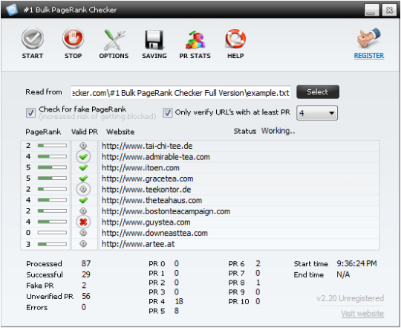Toggle Only verify URL's with at least PR
The width and height of the screenshot is (401, 328).
[x=168, y=112]
